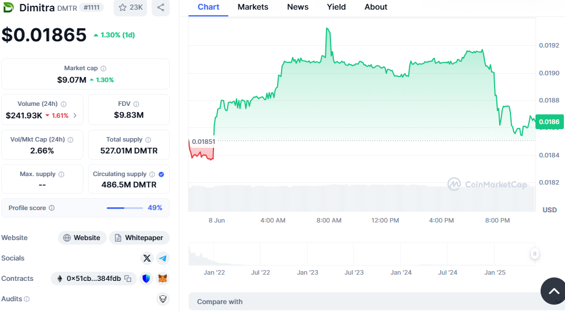Click the 1.30% (1d) price change
The width and height of the screenshot is (565, 312).
coord(114,35)
